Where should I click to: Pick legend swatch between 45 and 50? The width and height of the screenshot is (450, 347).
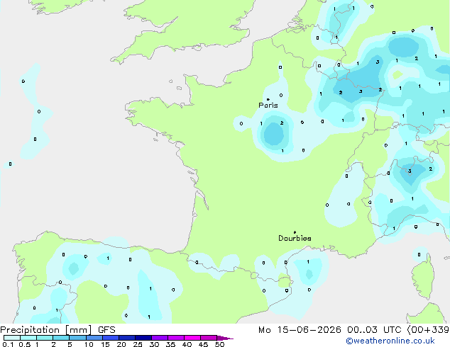tap(209, 338)
